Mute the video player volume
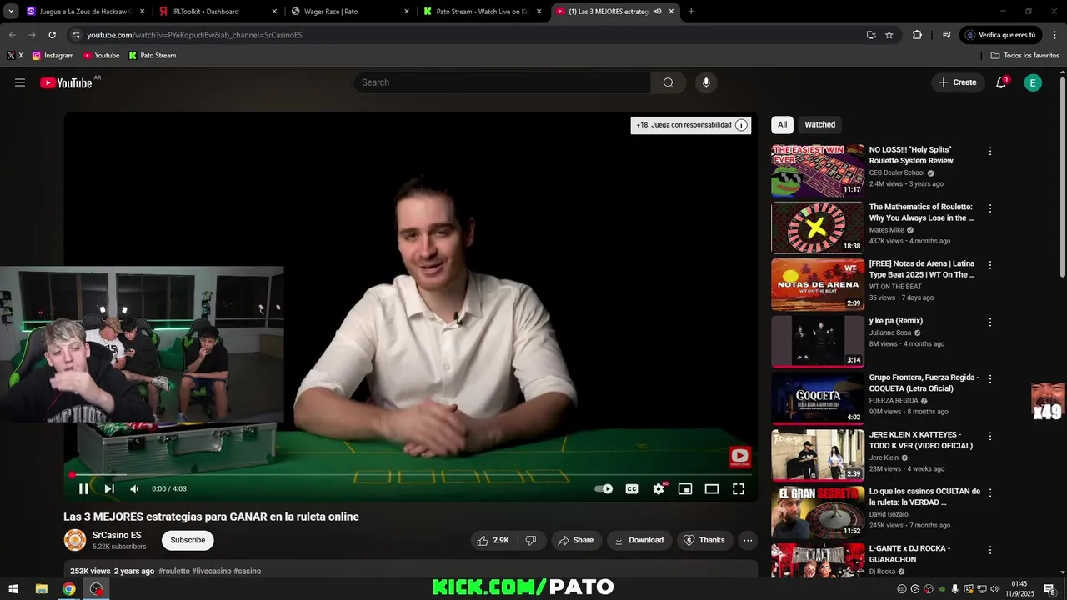Image resolution: width=1067 pixels, height=600 pixels. 134,489
